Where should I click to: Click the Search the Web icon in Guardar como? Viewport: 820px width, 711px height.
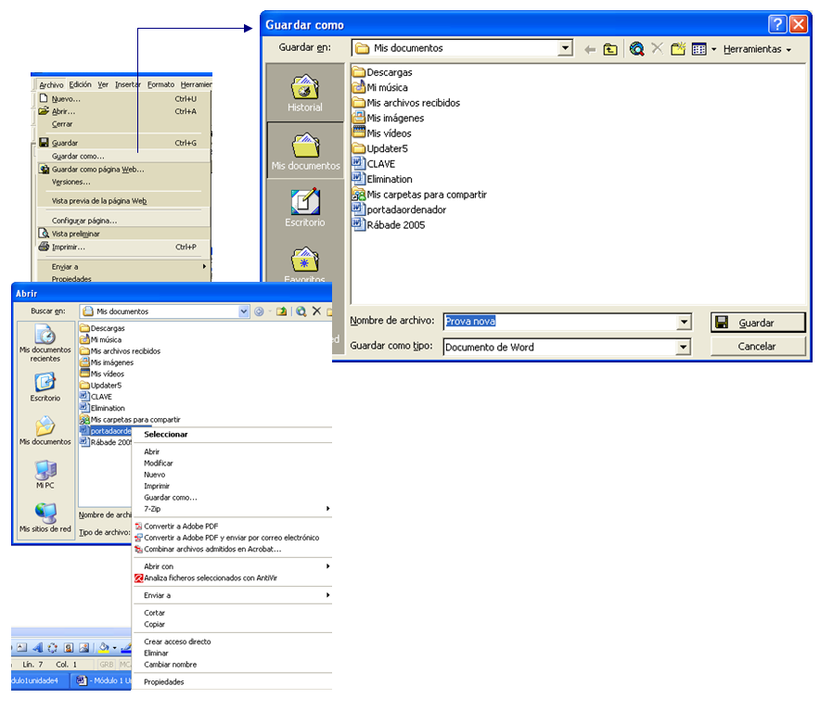click(x=636, y=49)
